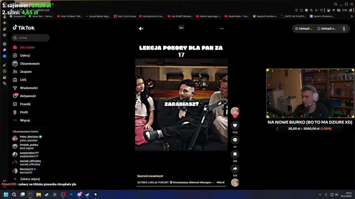The height and width of the screenshot is (199, 355).
Task: Add page to bookmarks heart icon
Action: (321, 10)
